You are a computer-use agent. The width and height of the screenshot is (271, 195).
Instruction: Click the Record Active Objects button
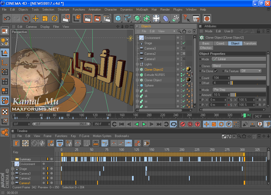tap(183, 124)
